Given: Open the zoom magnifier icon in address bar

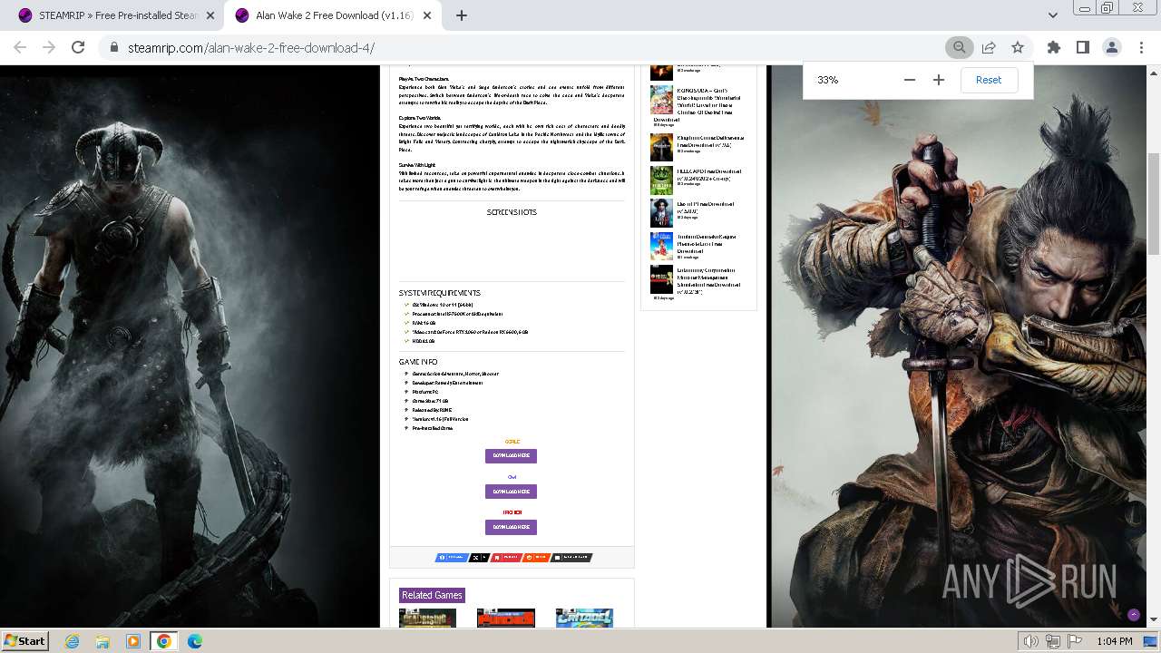Looking at the screenshot, I should (959, 47).
